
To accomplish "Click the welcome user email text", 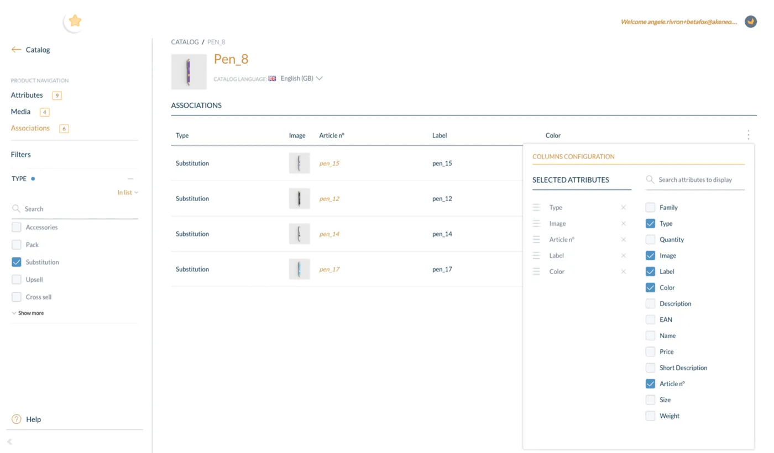I will pos(679,22).
